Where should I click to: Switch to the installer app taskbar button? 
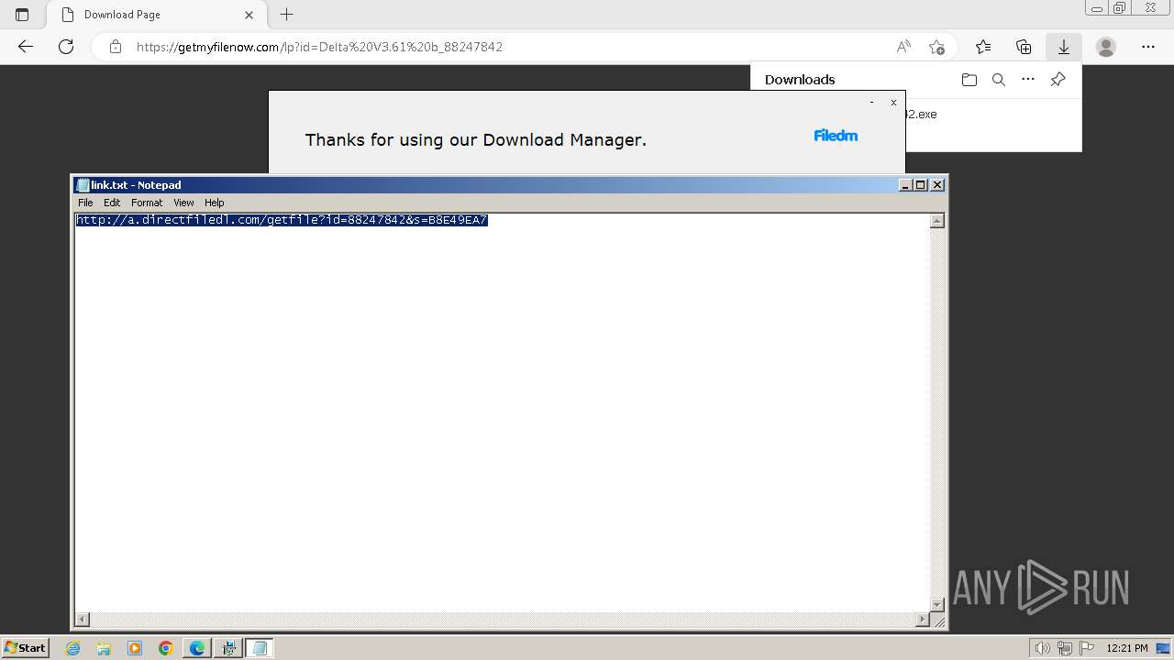228,648
